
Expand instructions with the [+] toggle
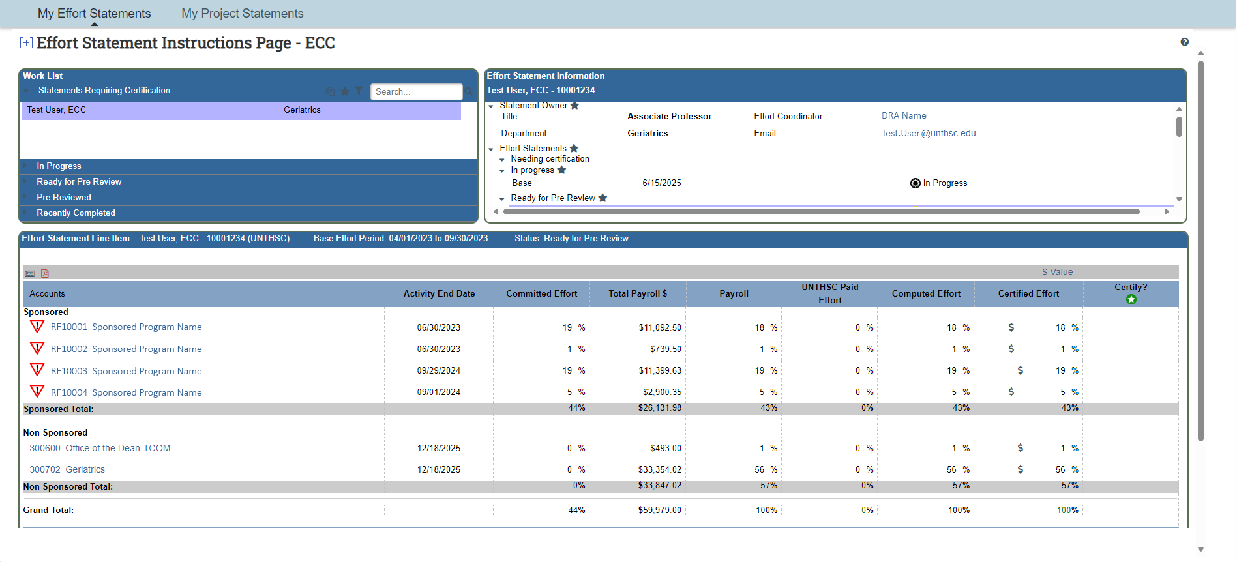(x=26, y=43)
